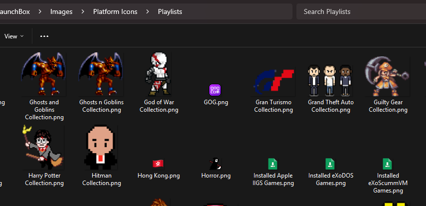
Task: Click into the Search Playlists field
Action: [361, 11]
